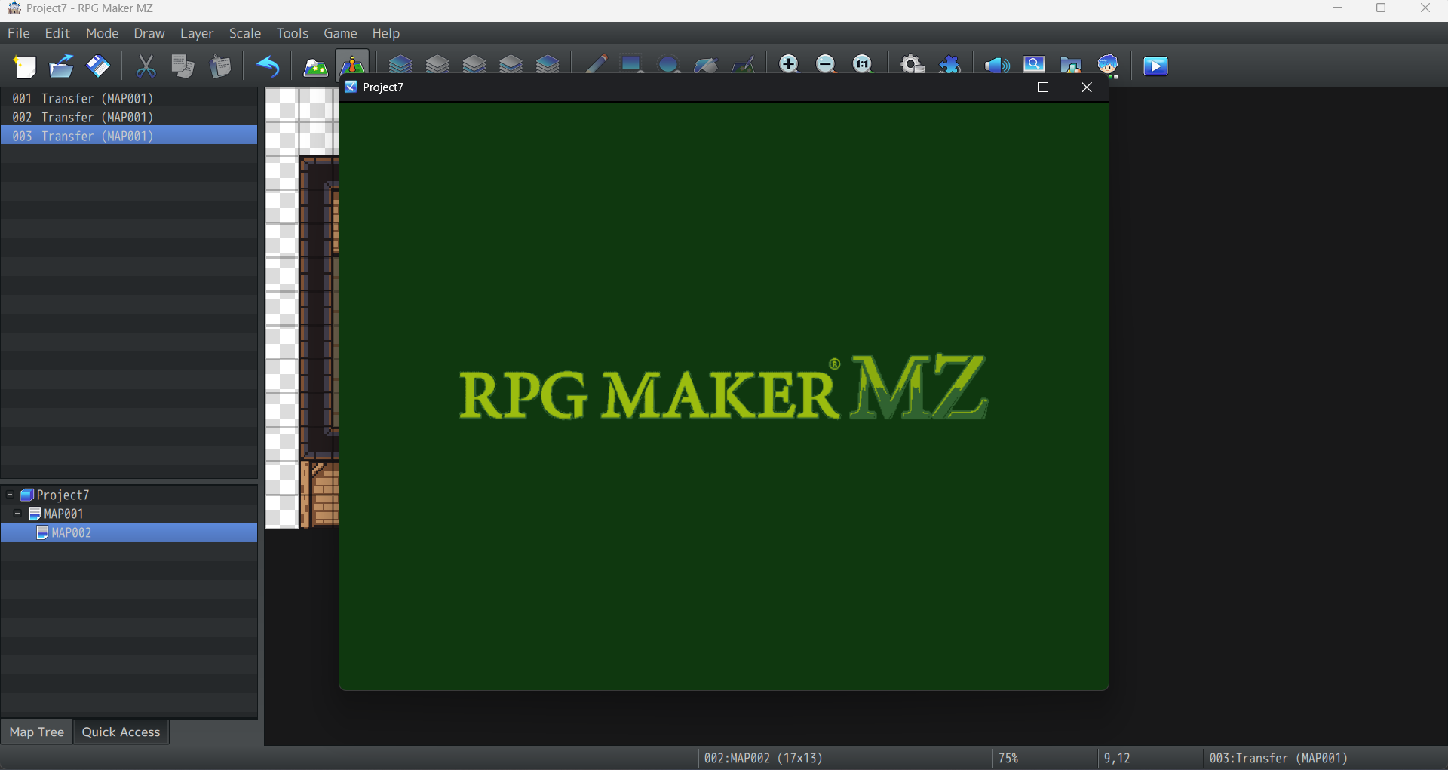Viewport: 1448px width, 770px height.
Task: Open the Mode menu
Action: [x=103, y=33]
